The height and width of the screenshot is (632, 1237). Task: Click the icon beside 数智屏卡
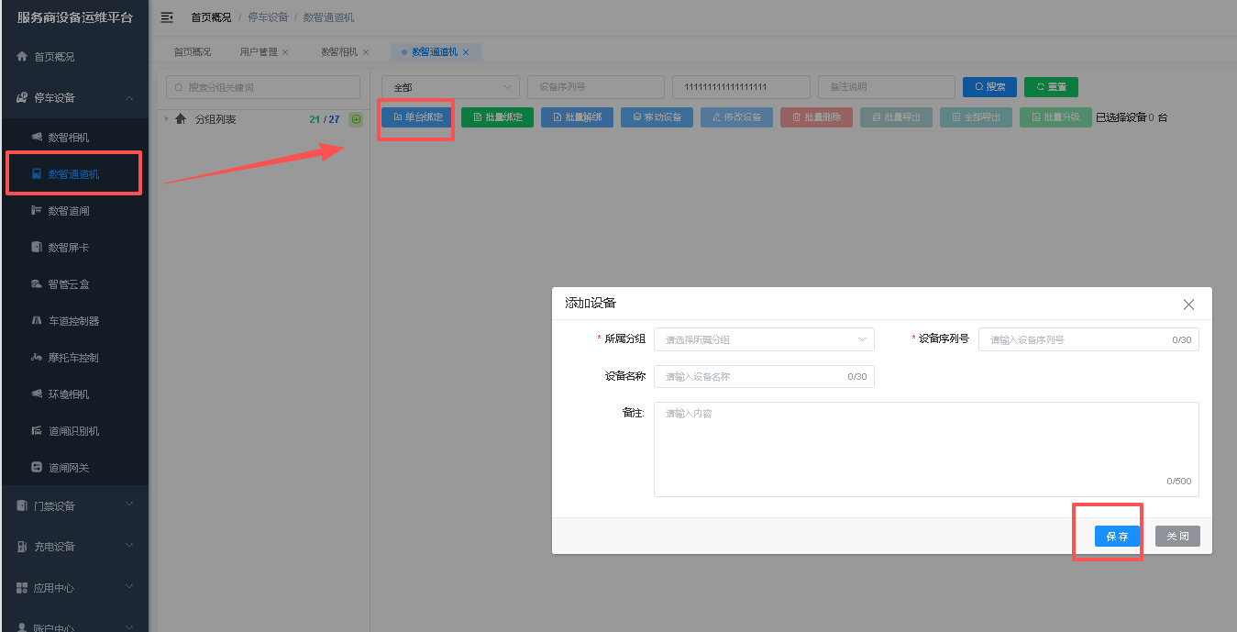37,248
